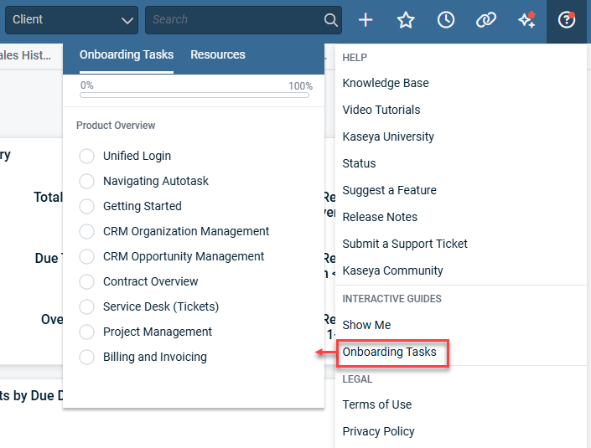This screenshot has width=591, height=448.
Task: Choose Onboarding Tasks in Interactive Guides
Action: 390,352
